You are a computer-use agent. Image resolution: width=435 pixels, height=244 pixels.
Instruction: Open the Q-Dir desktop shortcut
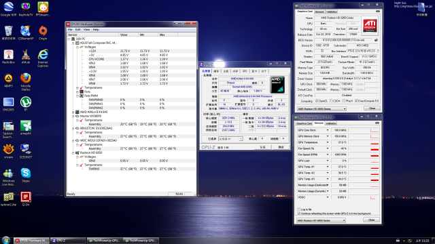pos(26,199)
